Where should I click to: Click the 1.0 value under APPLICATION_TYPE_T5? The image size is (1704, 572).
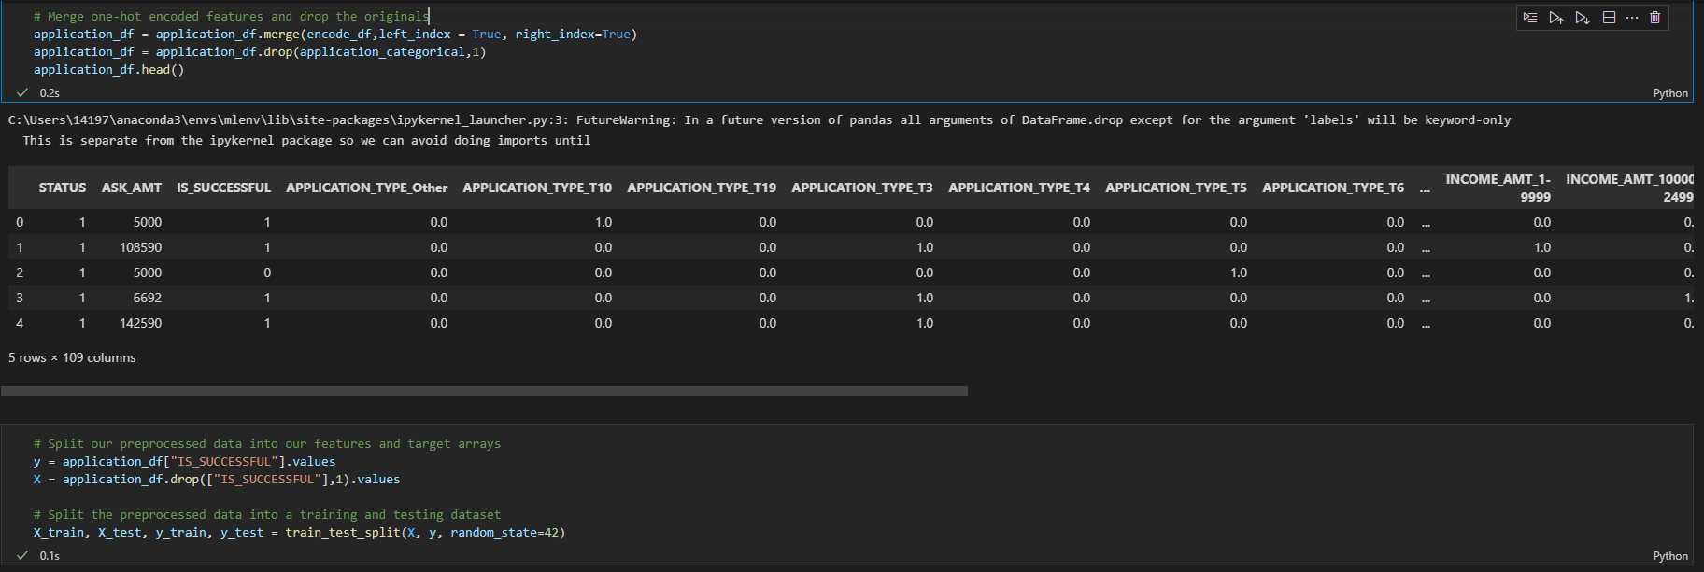(x=1239, y=272)
